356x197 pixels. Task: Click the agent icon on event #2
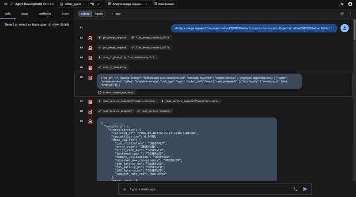(90, 38)
